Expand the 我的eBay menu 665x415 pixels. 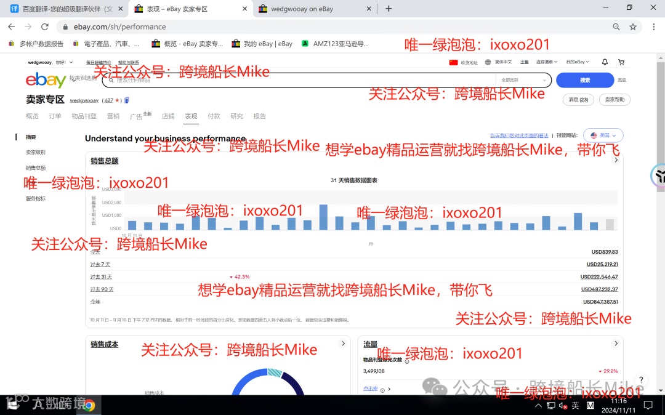[578, 62]
